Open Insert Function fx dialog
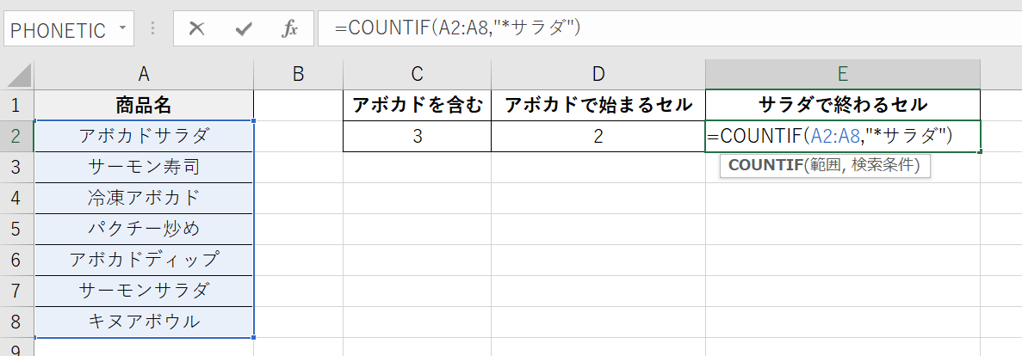This screenshot has height=356, width=1022. pos(290,29)
